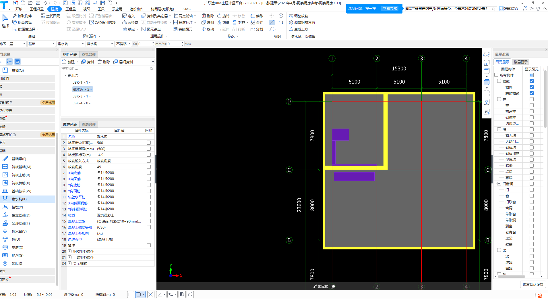Uncheck the 辅助轴线 display checkbox

click(532, 93)
